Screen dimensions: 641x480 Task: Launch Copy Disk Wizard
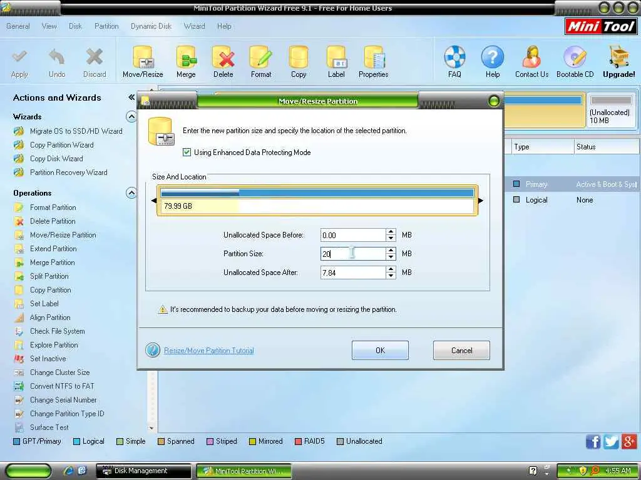click(56, 159)
